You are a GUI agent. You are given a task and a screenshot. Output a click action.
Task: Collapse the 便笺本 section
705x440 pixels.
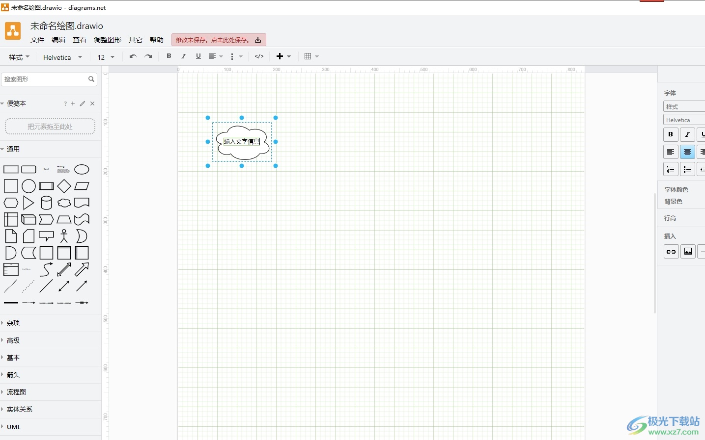(16, 104)
